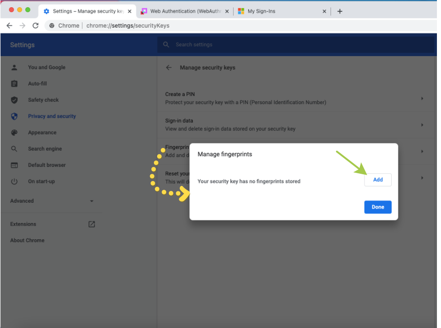Click the You and Google person icon
Viewport: 441px width, 328px height.
[x=14, y=67]
